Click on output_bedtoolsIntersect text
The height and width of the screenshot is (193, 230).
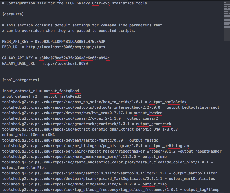(x=193, y=107)
